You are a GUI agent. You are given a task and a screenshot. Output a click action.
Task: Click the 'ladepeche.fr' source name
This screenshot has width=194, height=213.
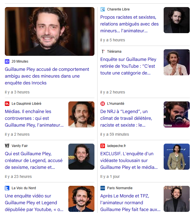pos(116,146)
